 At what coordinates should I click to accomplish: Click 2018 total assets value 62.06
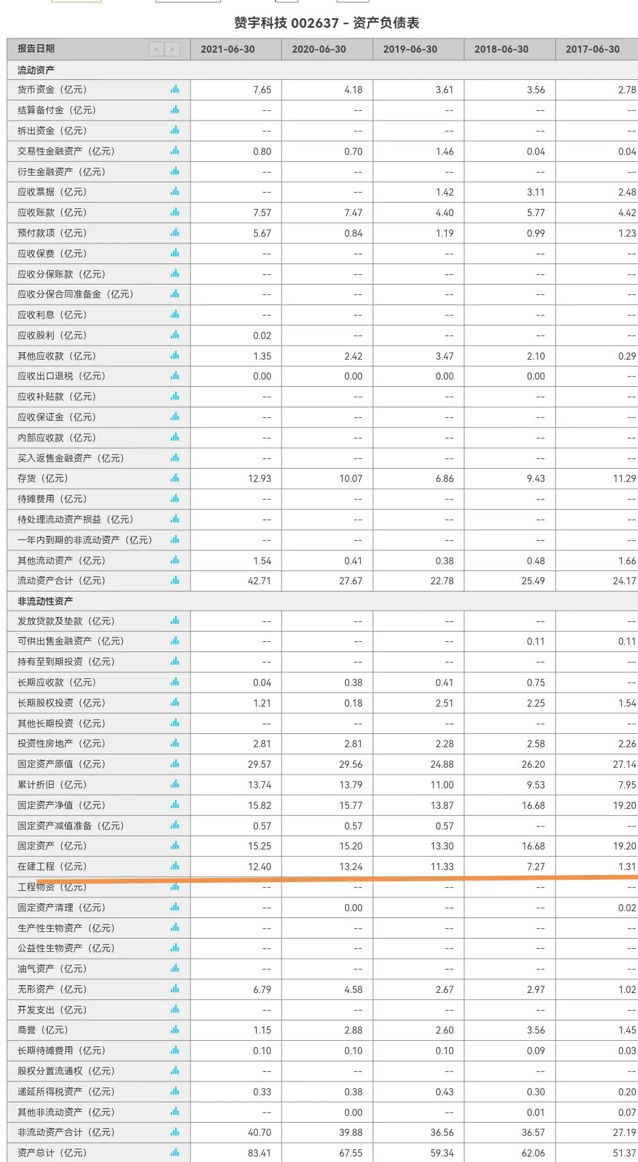[533, 1153]
